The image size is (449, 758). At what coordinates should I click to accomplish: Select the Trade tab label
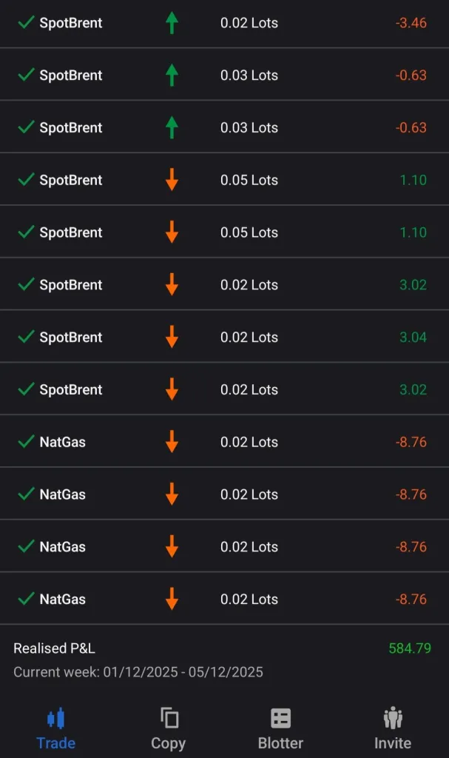point(55,743)
